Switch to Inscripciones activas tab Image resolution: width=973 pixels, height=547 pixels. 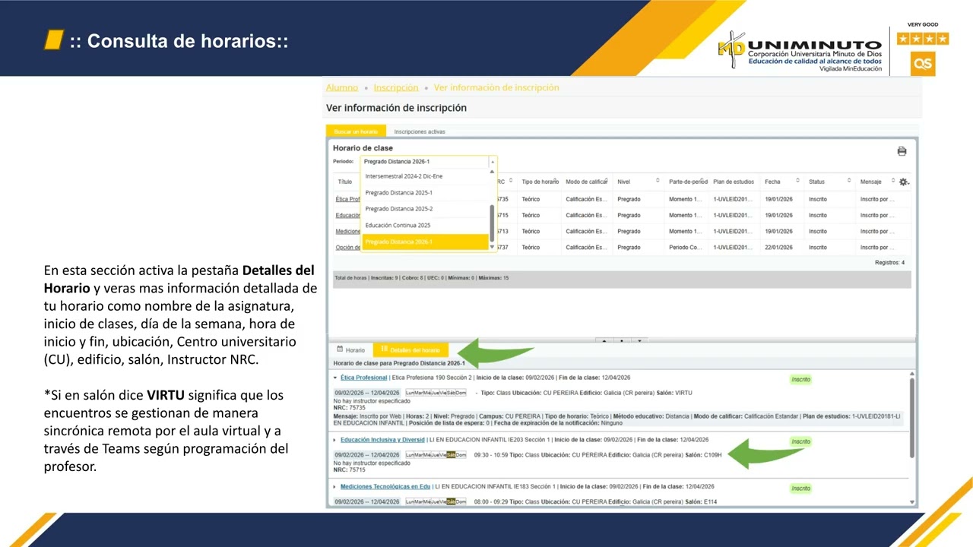[420, 131]
